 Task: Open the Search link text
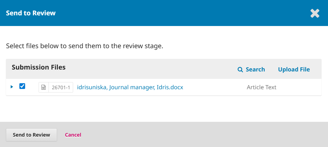255,70
